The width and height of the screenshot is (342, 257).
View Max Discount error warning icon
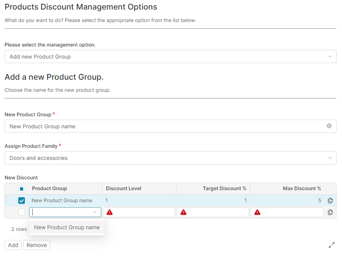click(x=257, y=212)
